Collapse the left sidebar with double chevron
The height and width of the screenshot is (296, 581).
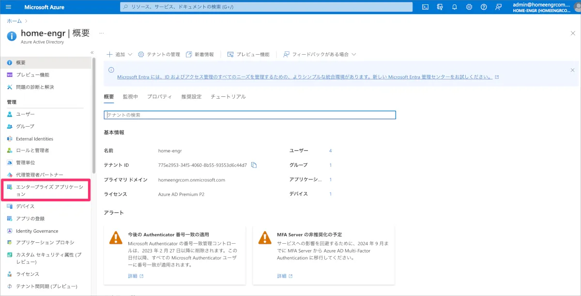(92, 52)
